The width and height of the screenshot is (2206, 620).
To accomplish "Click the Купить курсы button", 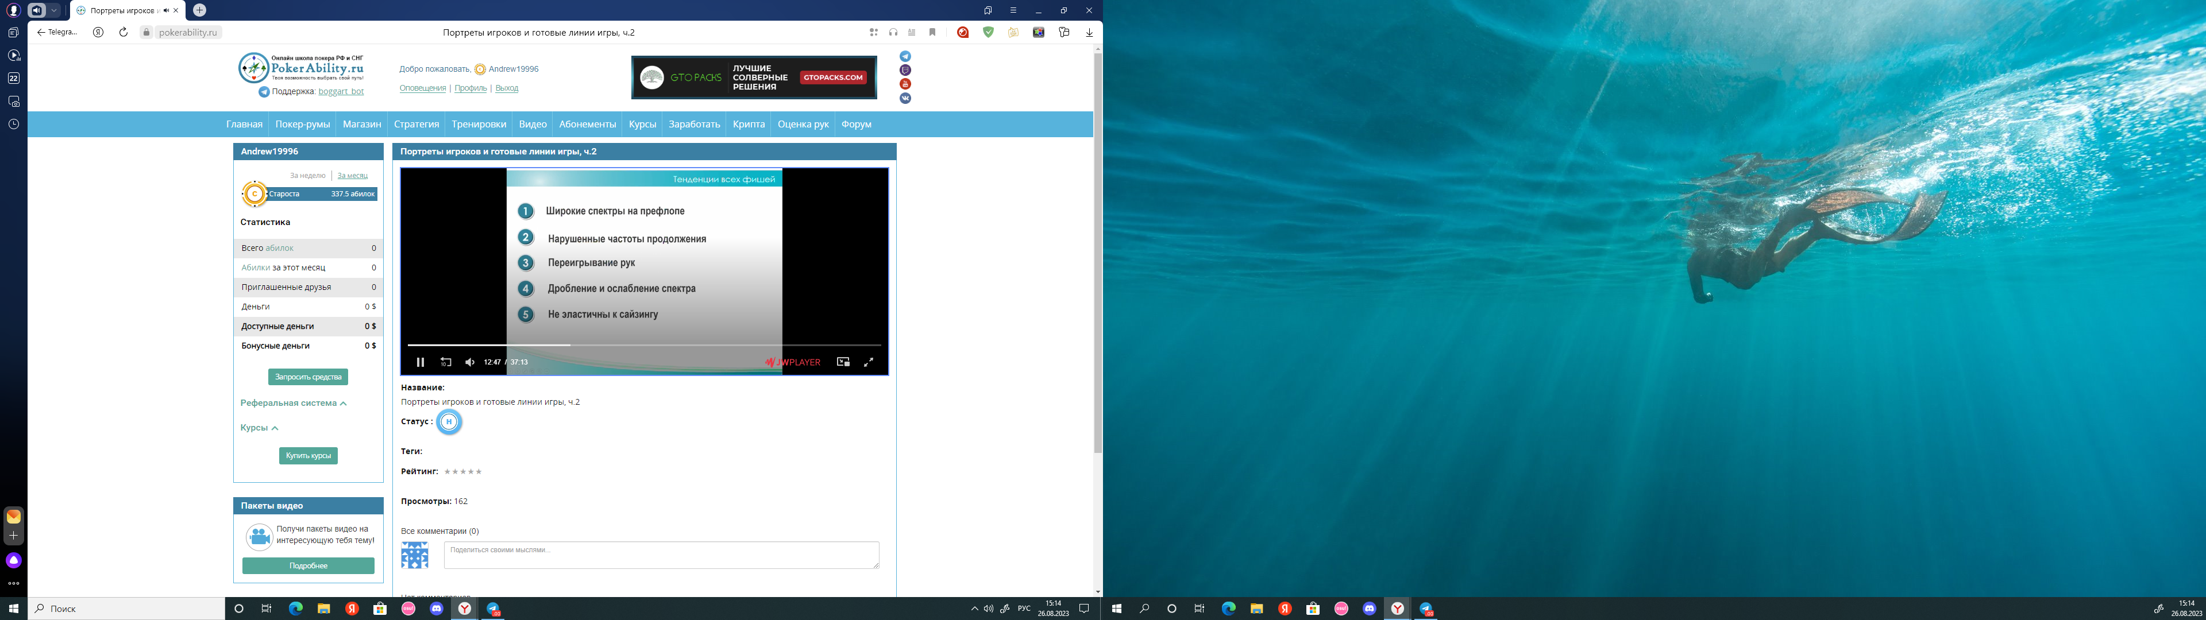I will [308, 456].
